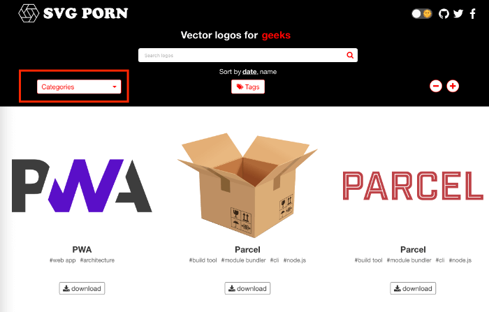Open the GitHub icon link
The height and width of the screenshot is (312, 489).
click(444, 14)
